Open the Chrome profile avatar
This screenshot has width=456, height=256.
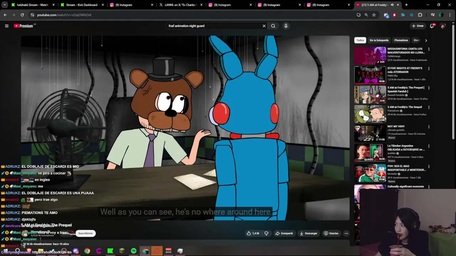[441, 15]
